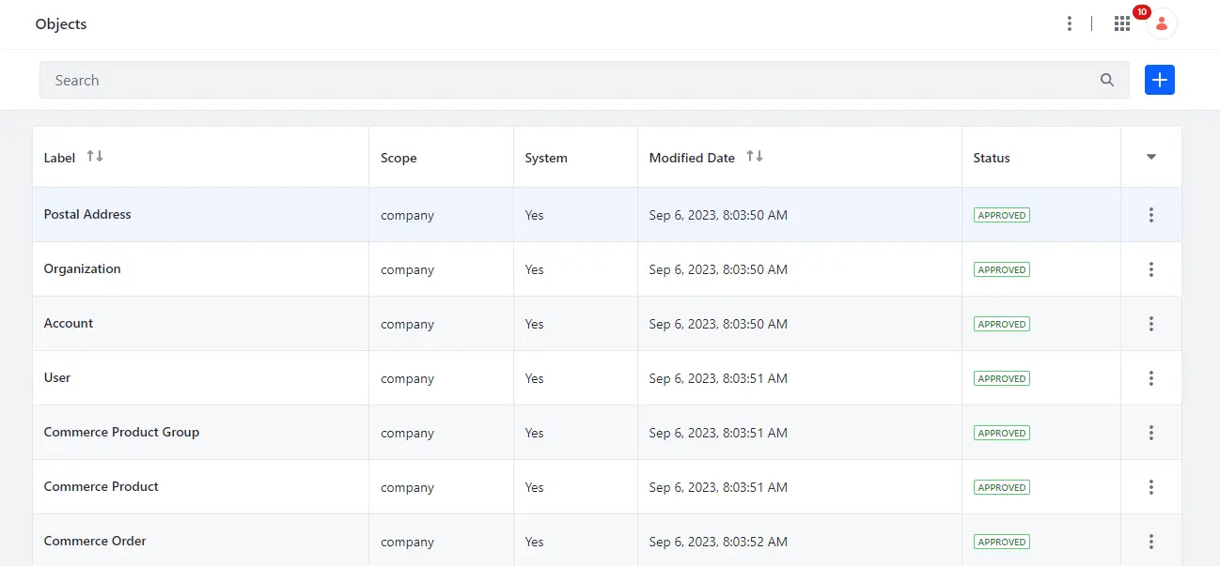Open the Organization object
The height and width of the screenshot is (566, 1220).
point(83,268)
